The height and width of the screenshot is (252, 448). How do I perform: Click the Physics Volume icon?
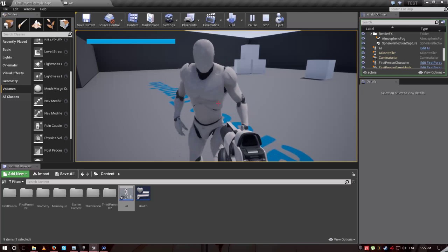pos(38,138)
